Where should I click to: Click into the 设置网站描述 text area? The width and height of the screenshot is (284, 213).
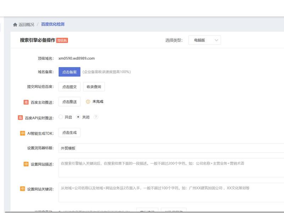tap(171, 168)
